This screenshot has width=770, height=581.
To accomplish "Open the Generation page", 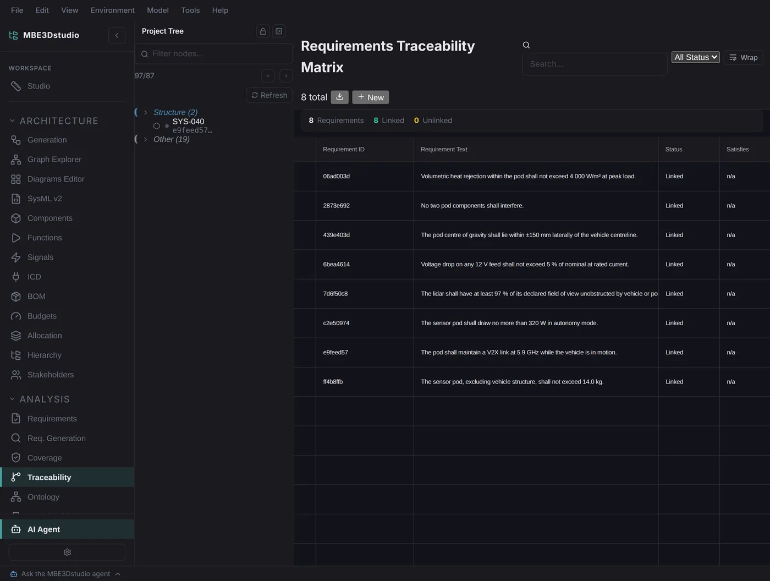I will (x=67, y=140).
